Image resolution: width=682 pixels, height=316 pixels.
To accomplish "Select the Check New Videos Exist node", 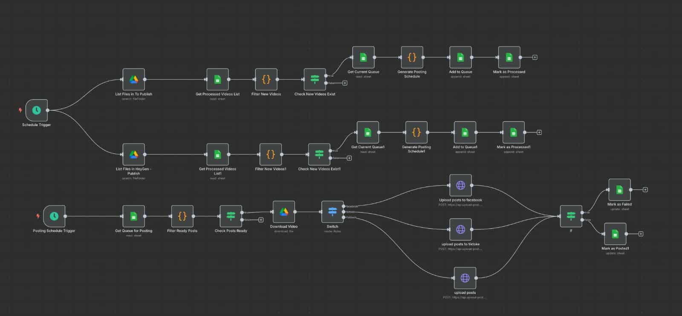I will click(315, 80).
